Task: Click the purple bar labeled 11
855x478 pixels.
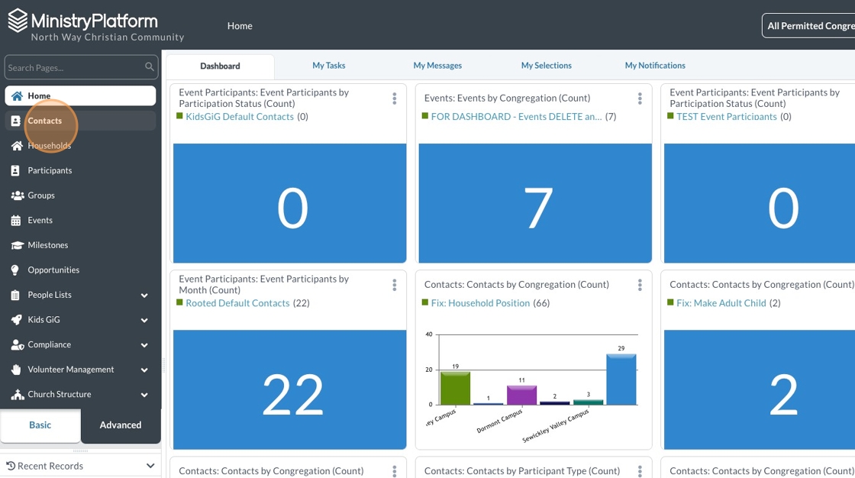Action: tap(522, 395)
